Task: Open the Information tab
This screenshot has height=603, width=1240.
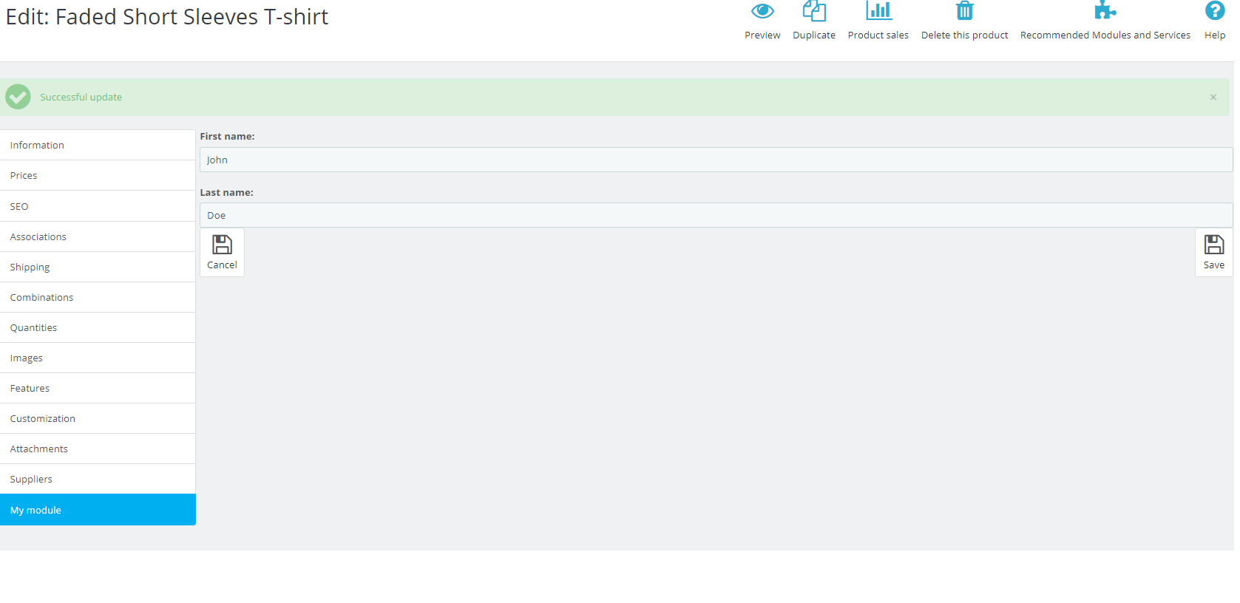Action: [98, 145]
